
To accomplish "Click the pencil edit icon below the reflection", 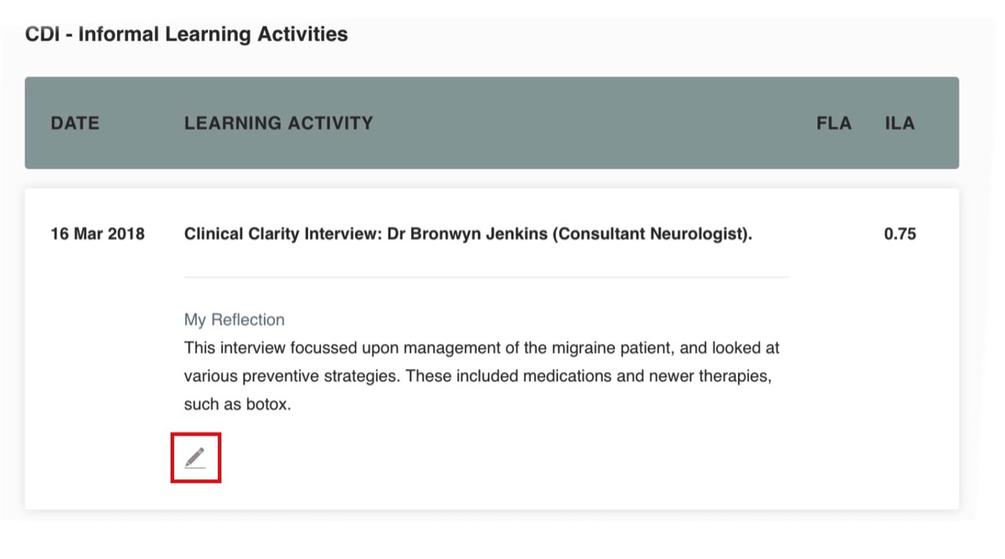I will point(195,458).
